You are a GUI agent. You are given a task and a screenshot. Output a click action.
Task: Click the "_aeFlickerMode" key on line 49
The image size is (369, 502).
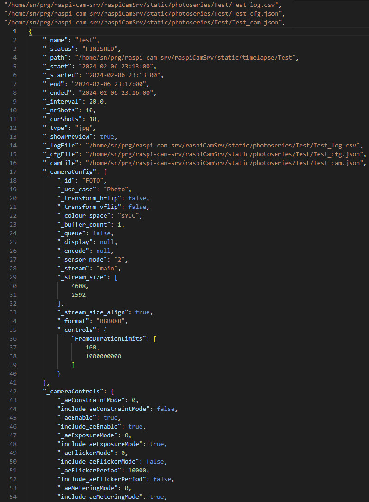86,453
